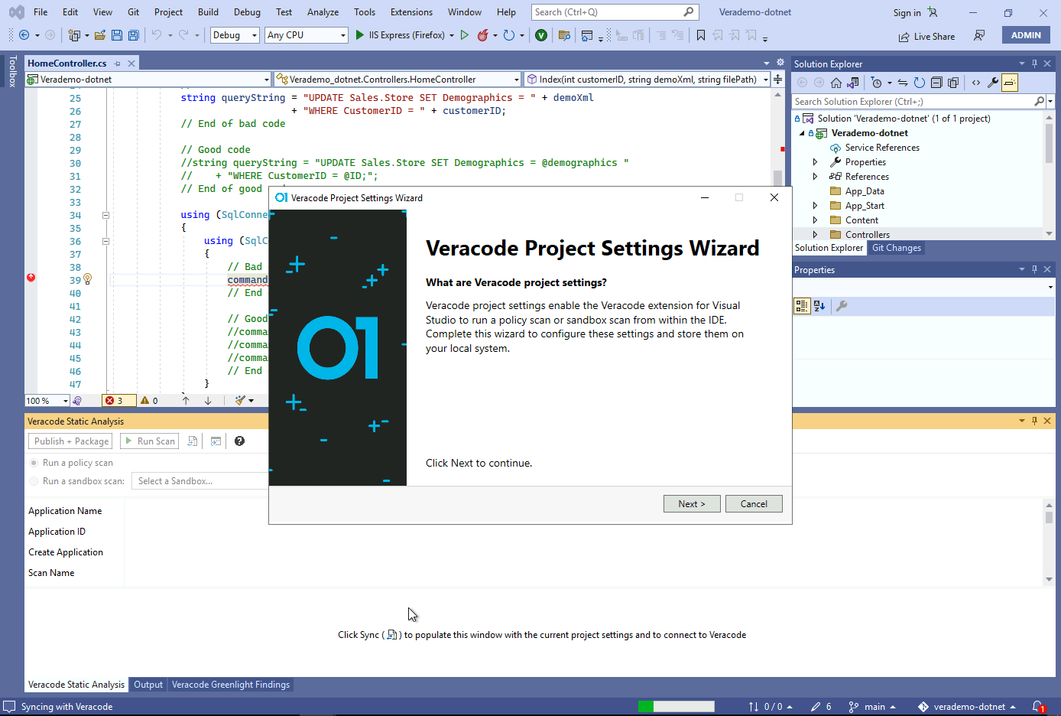Expand the Controllers folder in Solution Explorer
The width and height of the screenshot is (1061, 716).
pos(813,234)
